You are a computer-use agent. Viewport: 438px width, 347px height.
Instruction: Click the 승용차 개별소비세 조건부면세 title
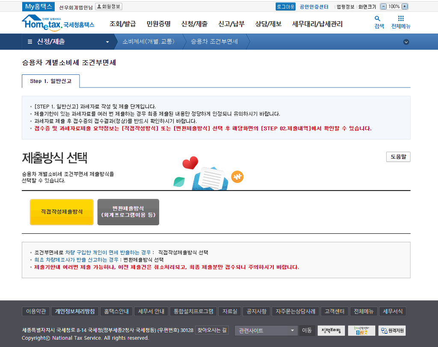[x=69, y=62]
